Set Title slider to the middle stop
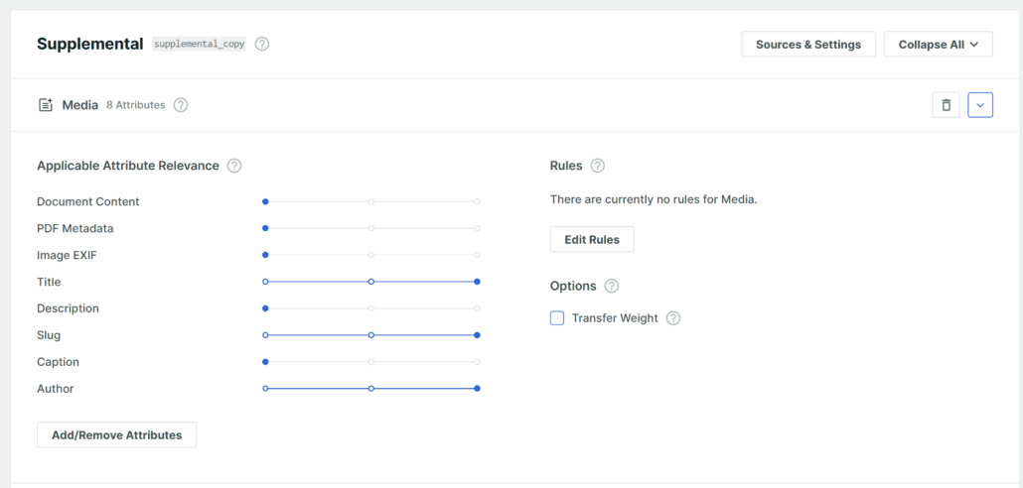 coord(371,282)
